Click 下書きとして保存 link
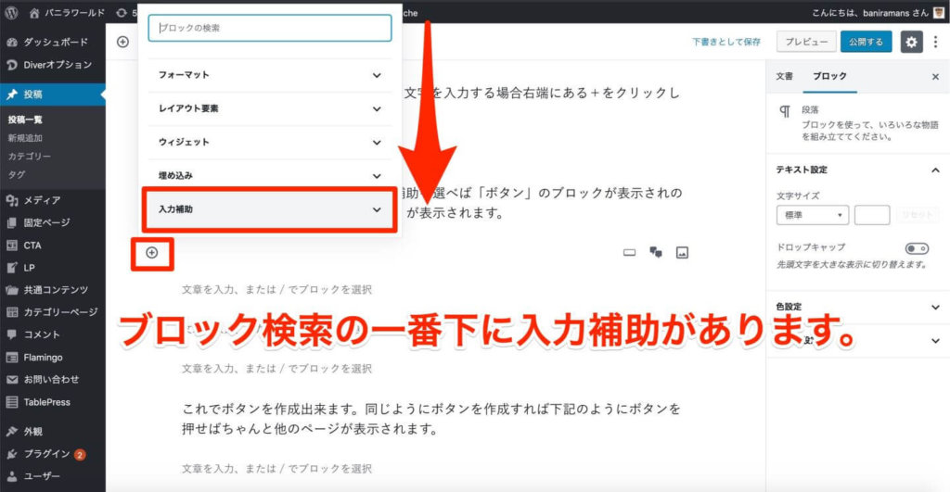 pos(726,42)
